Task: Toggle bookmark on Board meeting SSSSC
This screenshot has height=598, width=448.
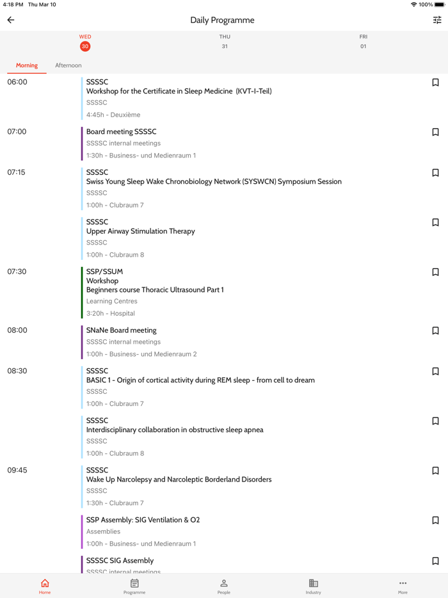Action: pyautogui.click(x=436, y=132)
